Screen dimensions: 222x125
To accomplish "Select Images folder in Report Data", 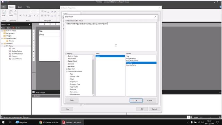I will click(x=9, y=36).
